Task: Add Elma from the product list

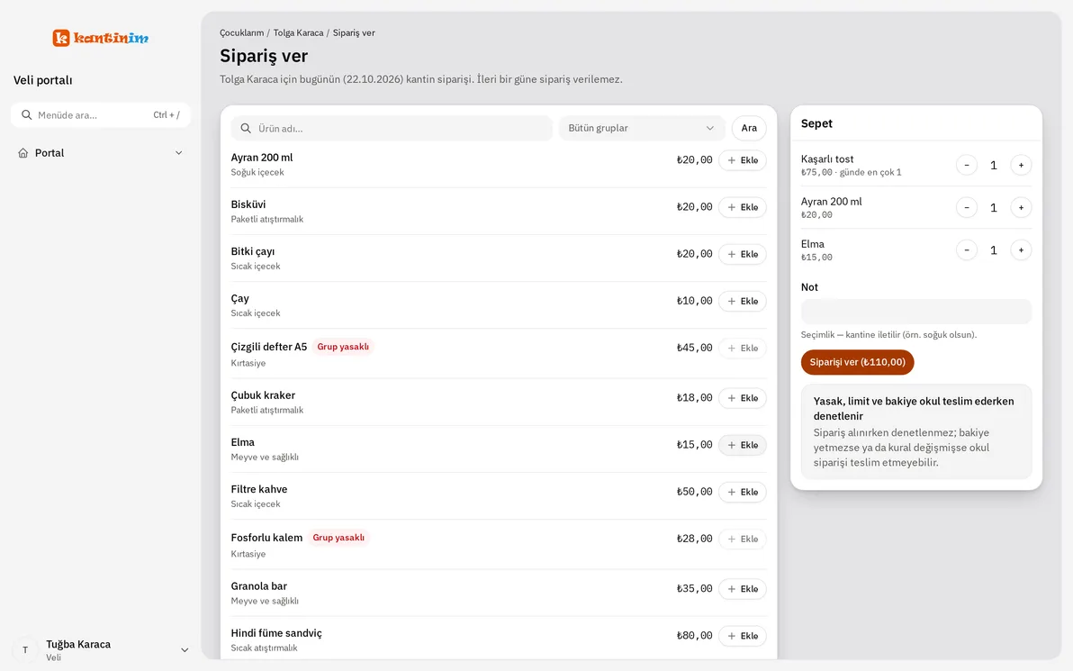Action: pos(743,445)
